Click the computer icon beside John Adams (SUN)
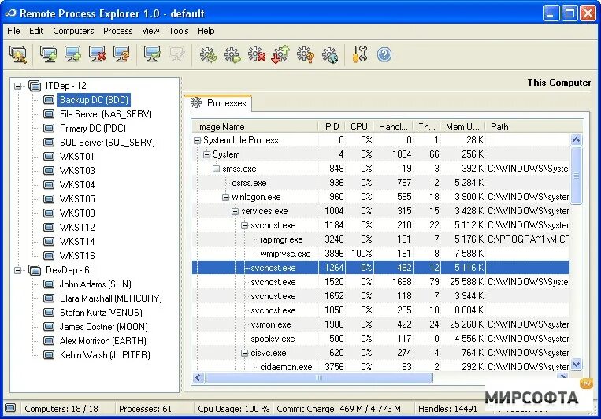 click(x=49, y=284)
